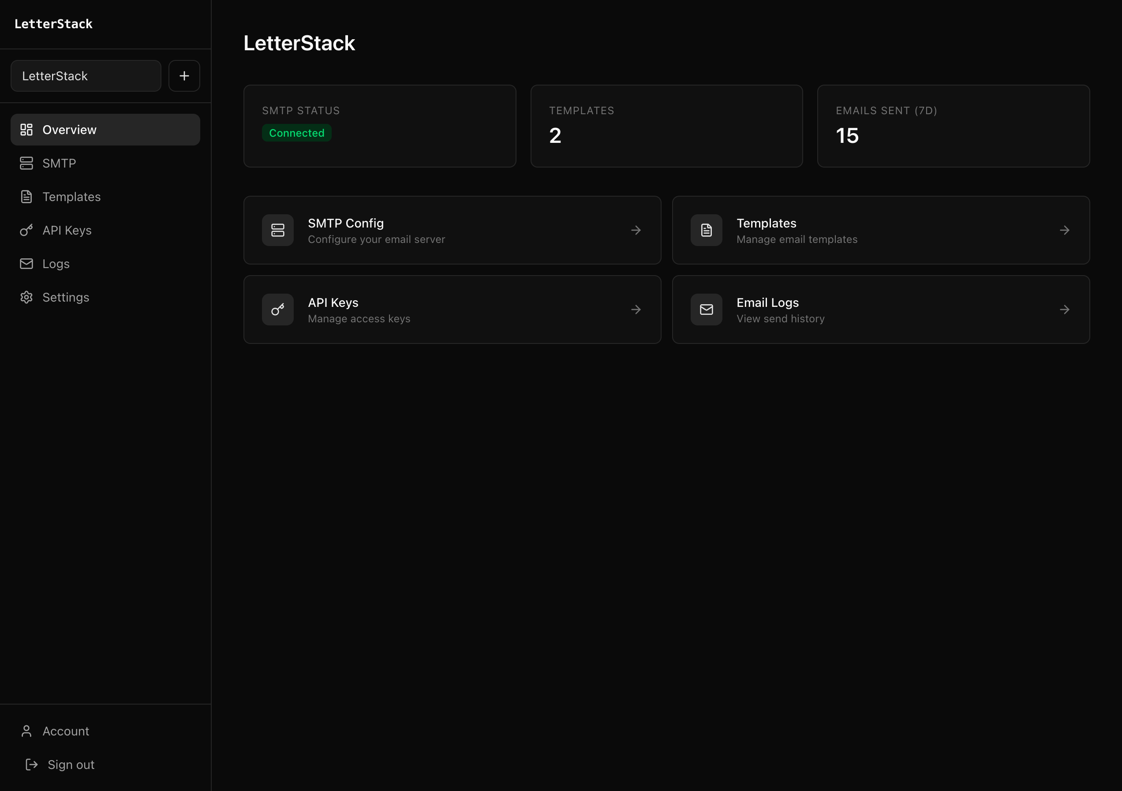The height and width of the screenshot is (791, 1122).
Task: Click the Settings gear icon in sidebar
Action: point(26,297)
